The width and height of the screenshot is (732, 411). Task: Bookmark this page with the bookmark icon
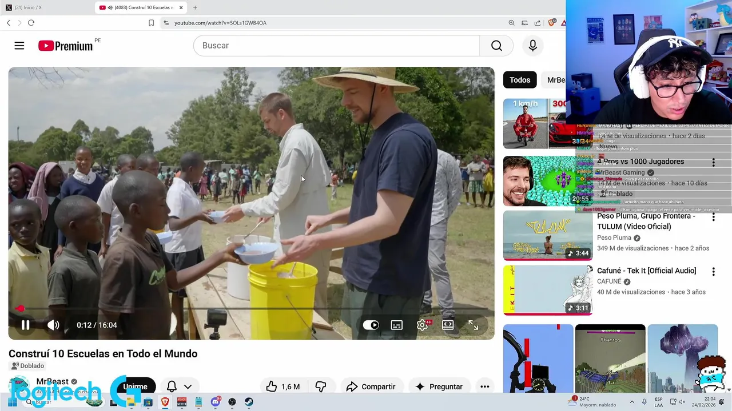click(x=151, y=23)
